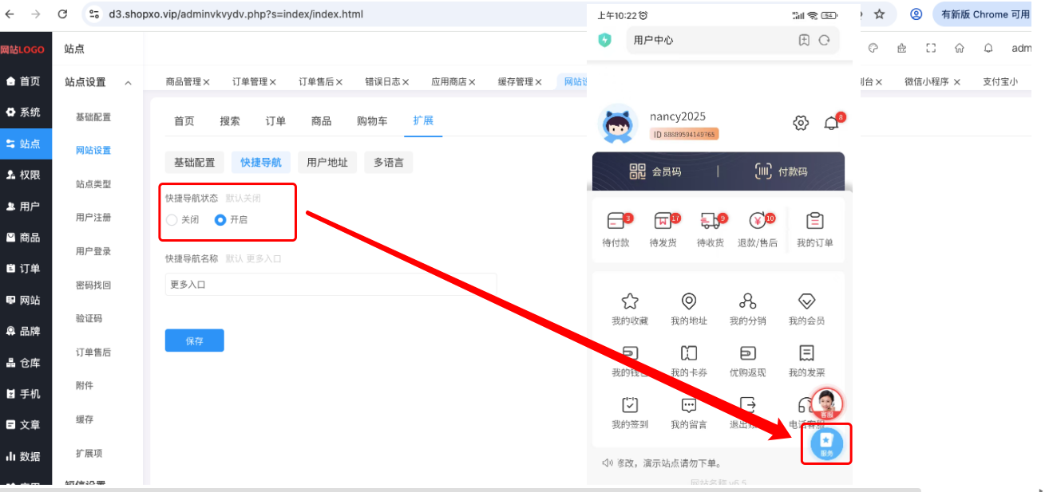Tap the 我的发票 invoice icon
This screenshot has width=1049, height=492.
tap(806, 352)
